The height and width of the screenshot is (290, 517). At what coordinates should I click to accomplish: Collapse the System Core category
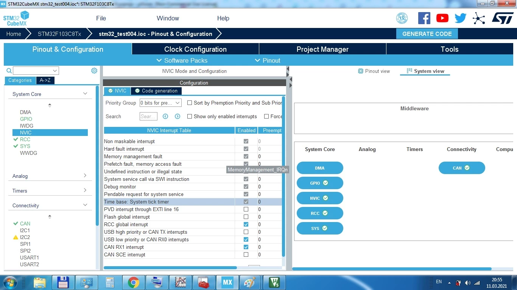pyautogui.click(x=50, y=94)
